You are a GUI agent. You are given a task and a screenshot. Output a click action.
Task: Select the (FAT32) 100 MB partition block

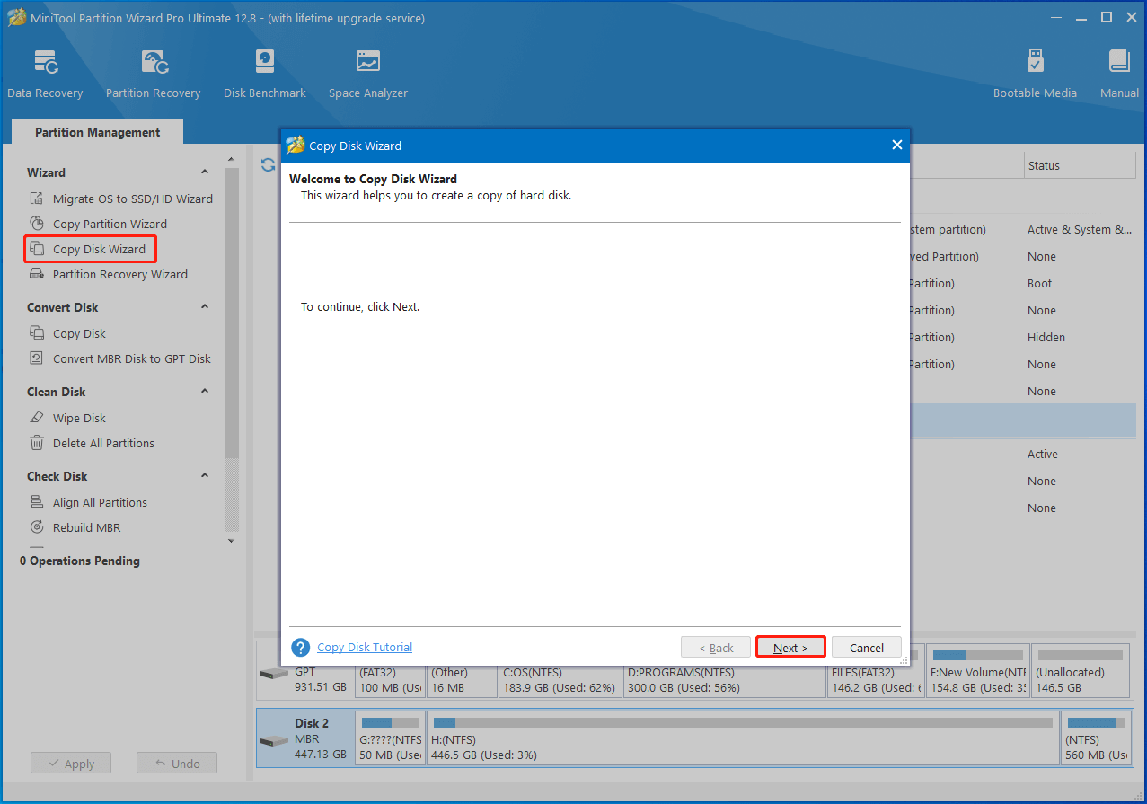(x=391, y=680)
